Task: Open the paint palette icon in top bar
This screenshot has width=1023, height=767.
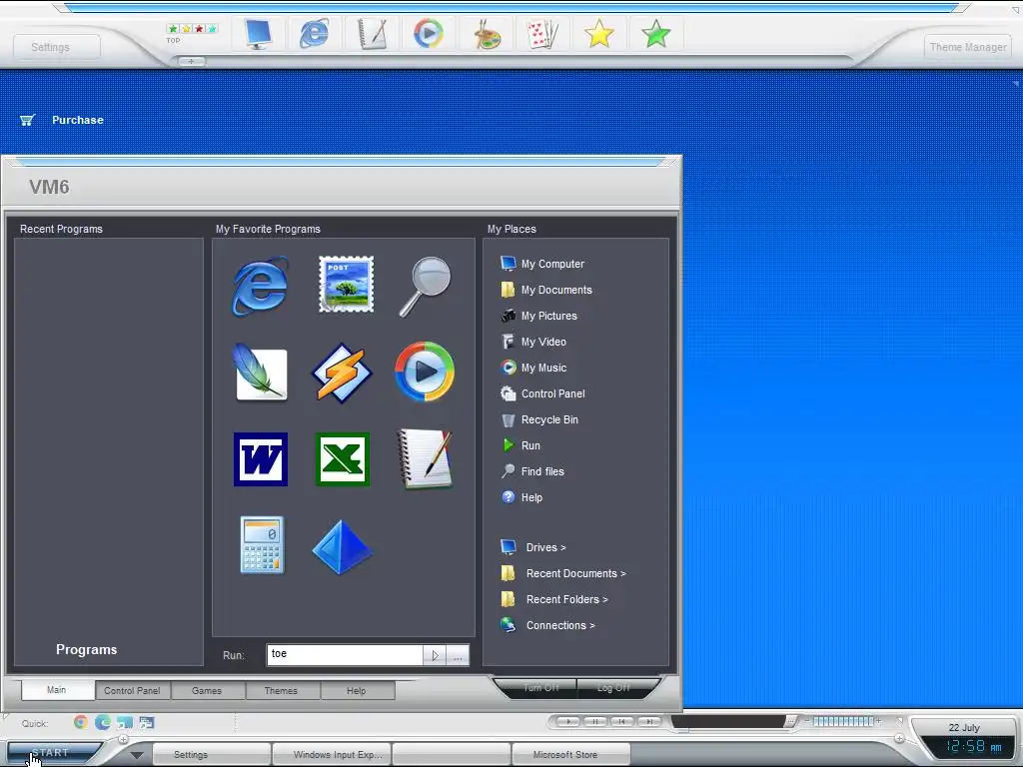Action: click(x=487, y=33)
